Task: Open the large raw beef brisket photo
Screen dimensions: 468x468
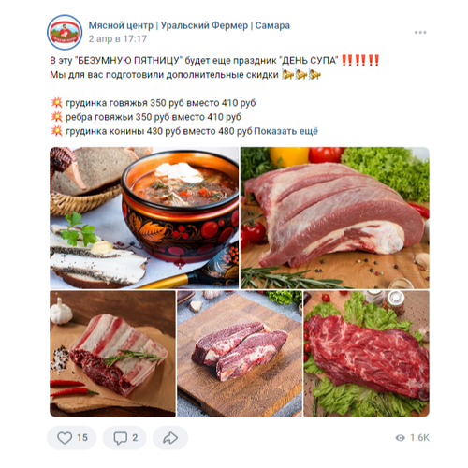Action: (x=335, y=218)
